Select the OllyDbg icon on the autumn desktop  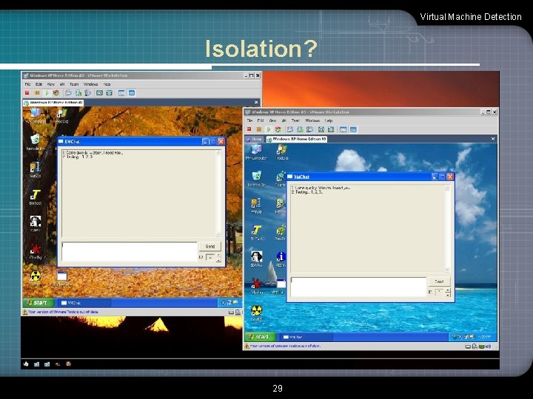(x=35, y=252)
